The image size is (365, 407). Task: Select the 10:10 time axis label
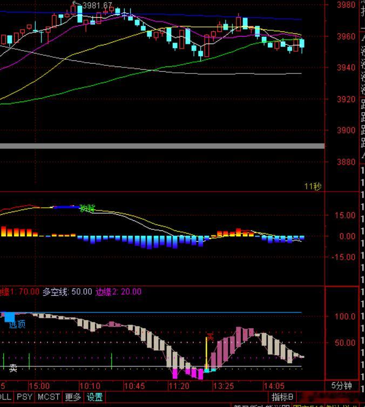coord(90,386)
